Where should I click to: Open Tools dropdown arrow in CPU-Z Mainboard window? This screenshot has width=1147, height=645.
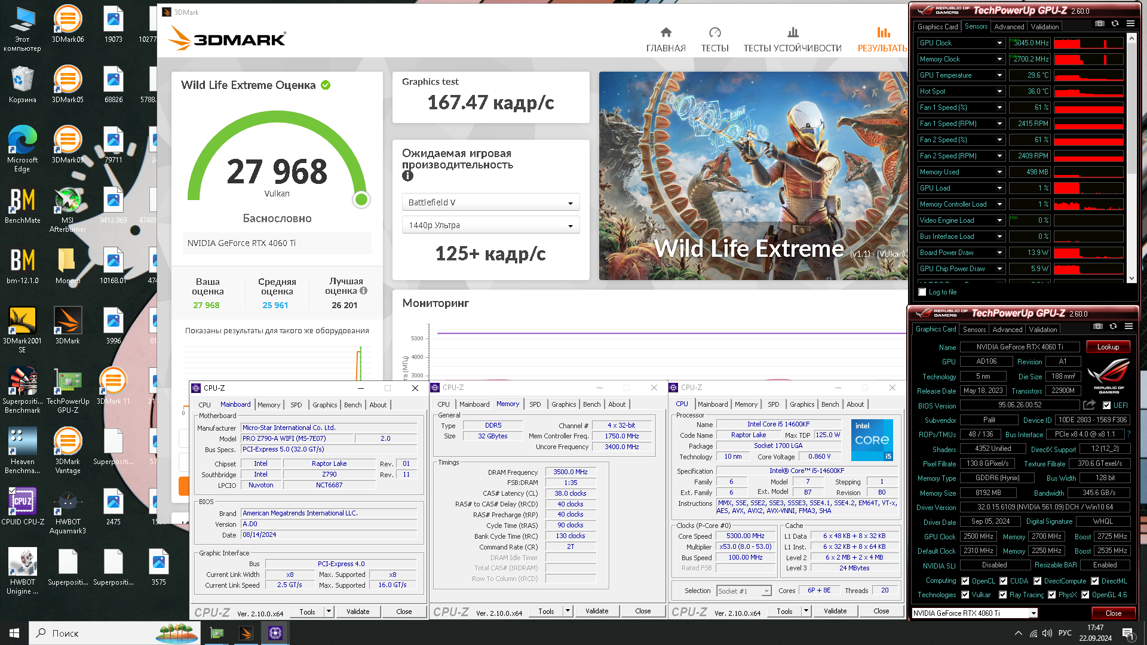329,612
